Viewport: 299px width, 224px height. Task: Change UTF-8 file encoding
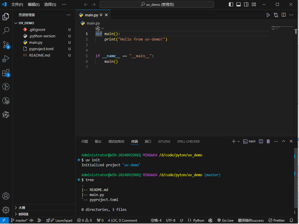[171, 220]
